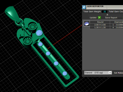This screenshot has height=92, width=123.
Task: Select the 1.30 X 1.30 gem row
Action: (x=106, y=28)
